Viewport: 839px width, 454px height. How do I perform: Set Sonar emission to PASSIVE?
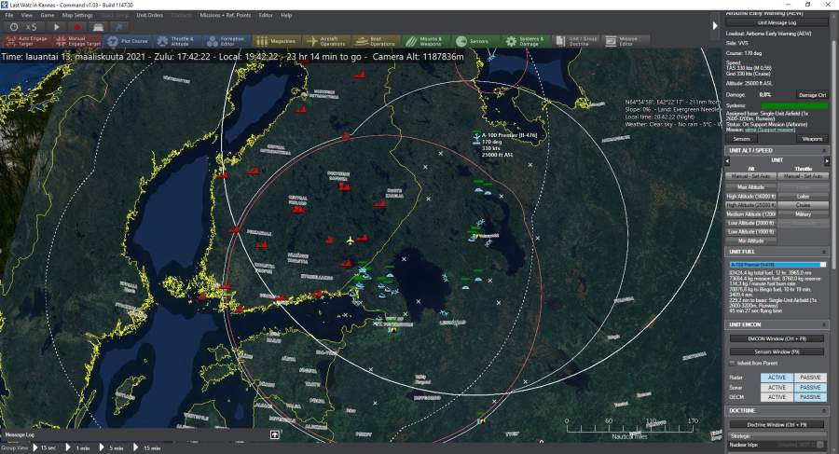coord(810,387)
